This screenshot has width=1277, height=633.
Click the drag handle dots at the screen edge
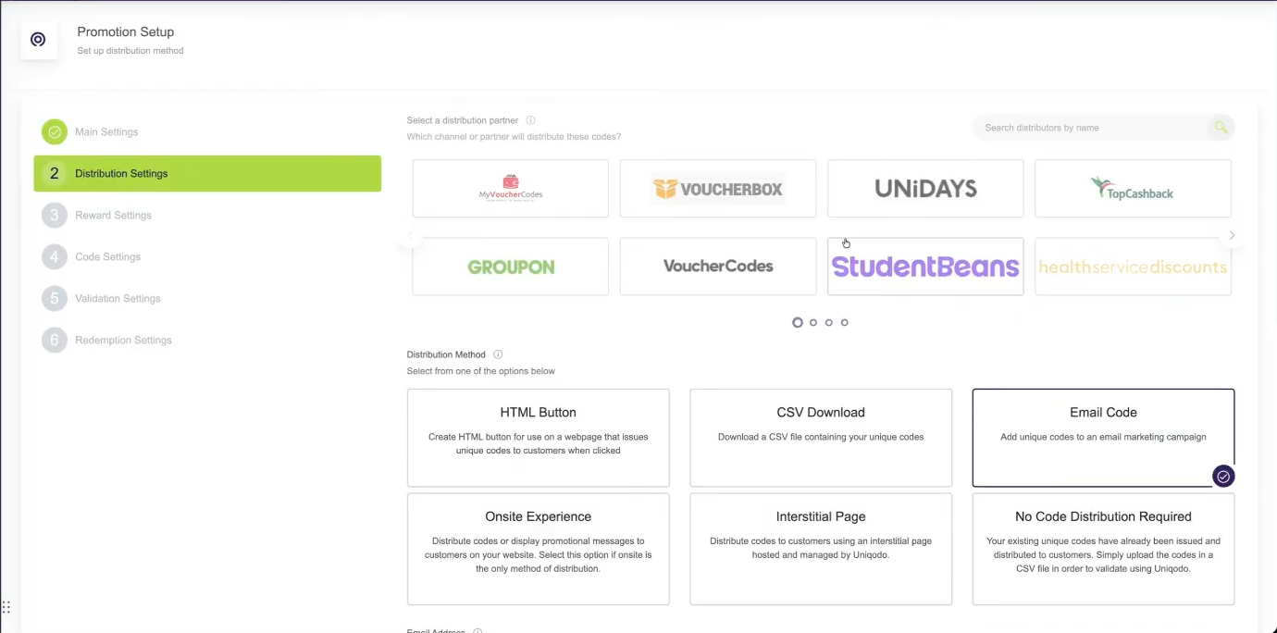[x=6, y=608]
